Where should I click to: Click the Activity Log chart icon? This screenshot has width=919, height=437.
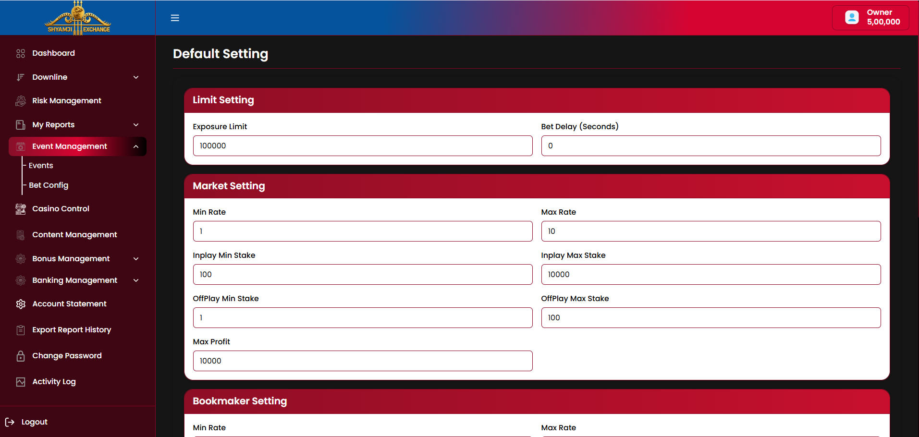(21, 382)
